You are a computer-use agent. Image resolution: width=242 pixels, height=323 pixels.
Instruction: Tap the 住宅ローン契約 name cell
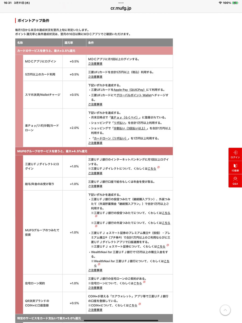tap(43, 283)
